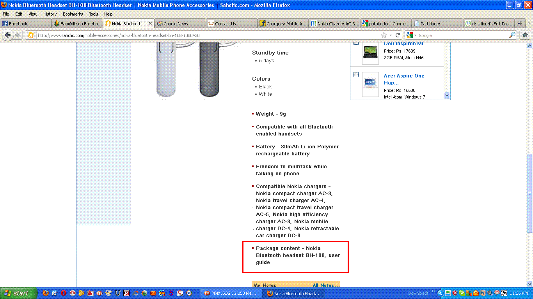Open URL history dropdown arrow
533x299 pixels.
click(391, 35)
